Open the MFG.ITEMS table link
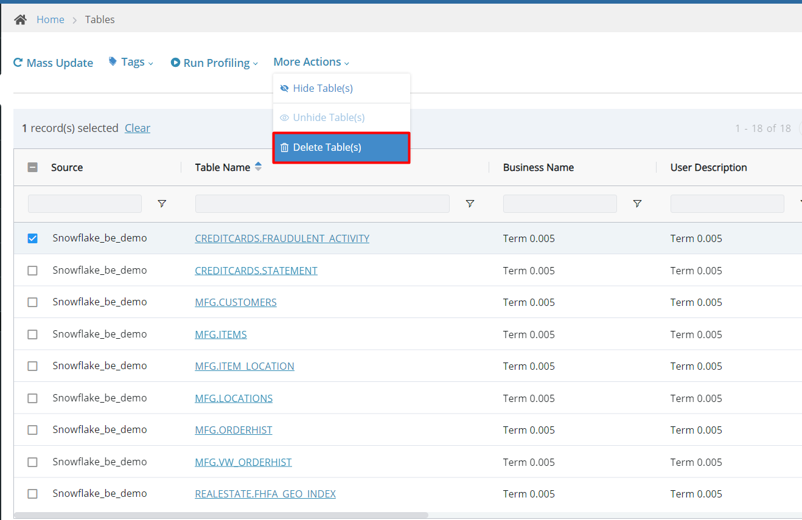 click(221, 335)
